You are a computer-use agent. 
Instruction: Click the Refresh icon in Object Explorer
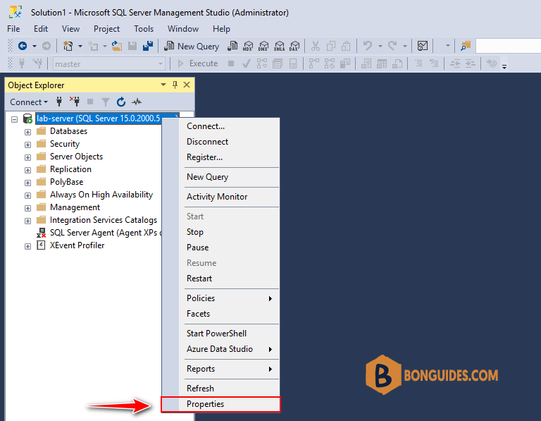click(x=120, y=102)
